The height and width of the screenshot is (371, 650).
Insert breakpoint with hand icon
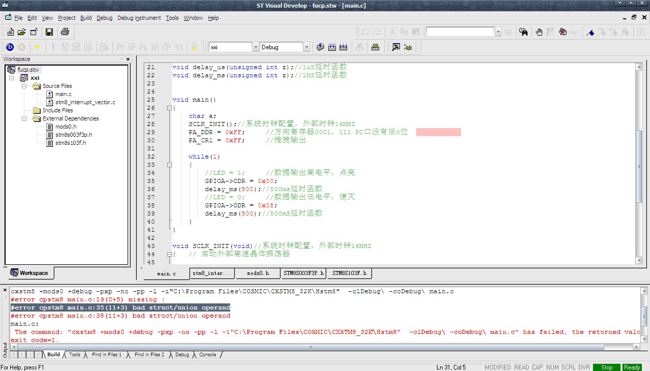[x=539, y=32]
